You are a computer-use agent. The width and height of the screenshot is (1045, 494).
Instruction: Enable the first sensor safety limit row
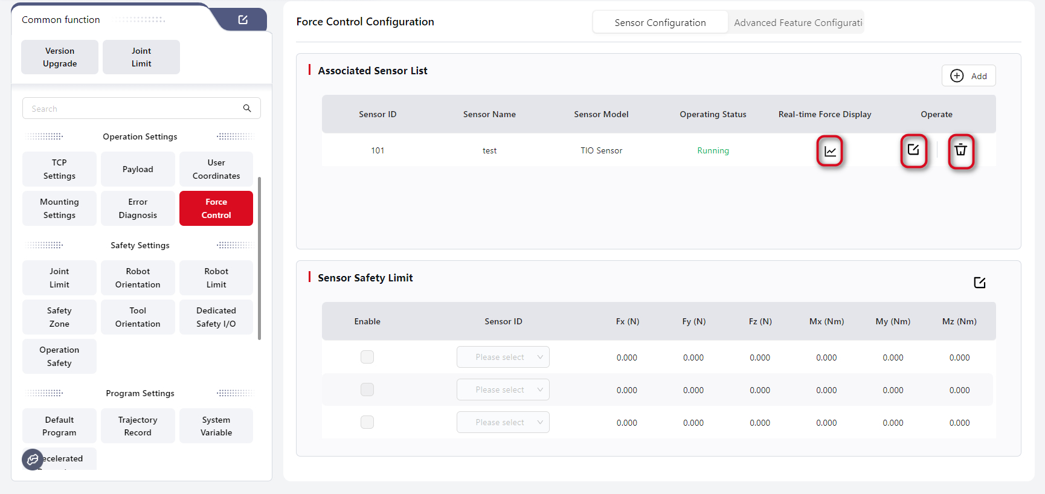[367, 357]
